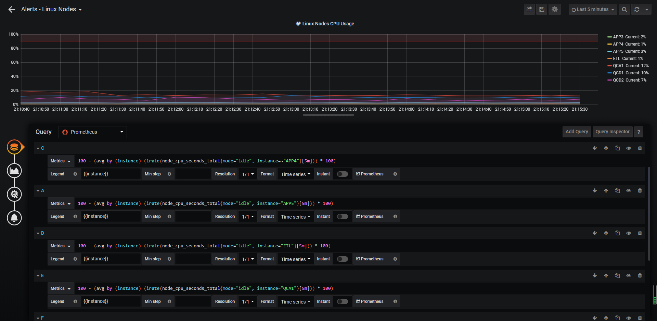Refresh the dashboard now
This screenshot has width=657, height=321.
[637, 9]
